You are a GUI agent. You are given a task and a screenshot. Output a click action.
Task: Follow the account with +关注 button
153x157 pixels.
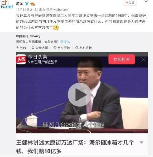tap(130, 3)
